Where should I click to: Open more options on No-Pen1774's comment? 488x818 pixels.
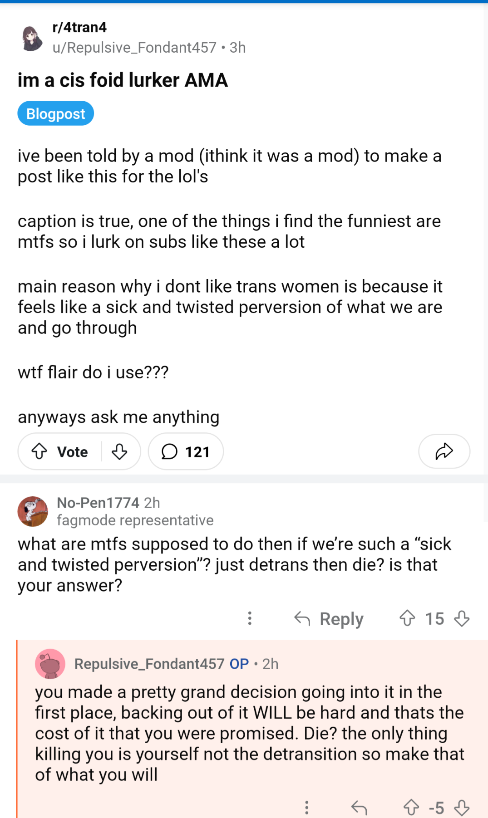click(250, 618)
